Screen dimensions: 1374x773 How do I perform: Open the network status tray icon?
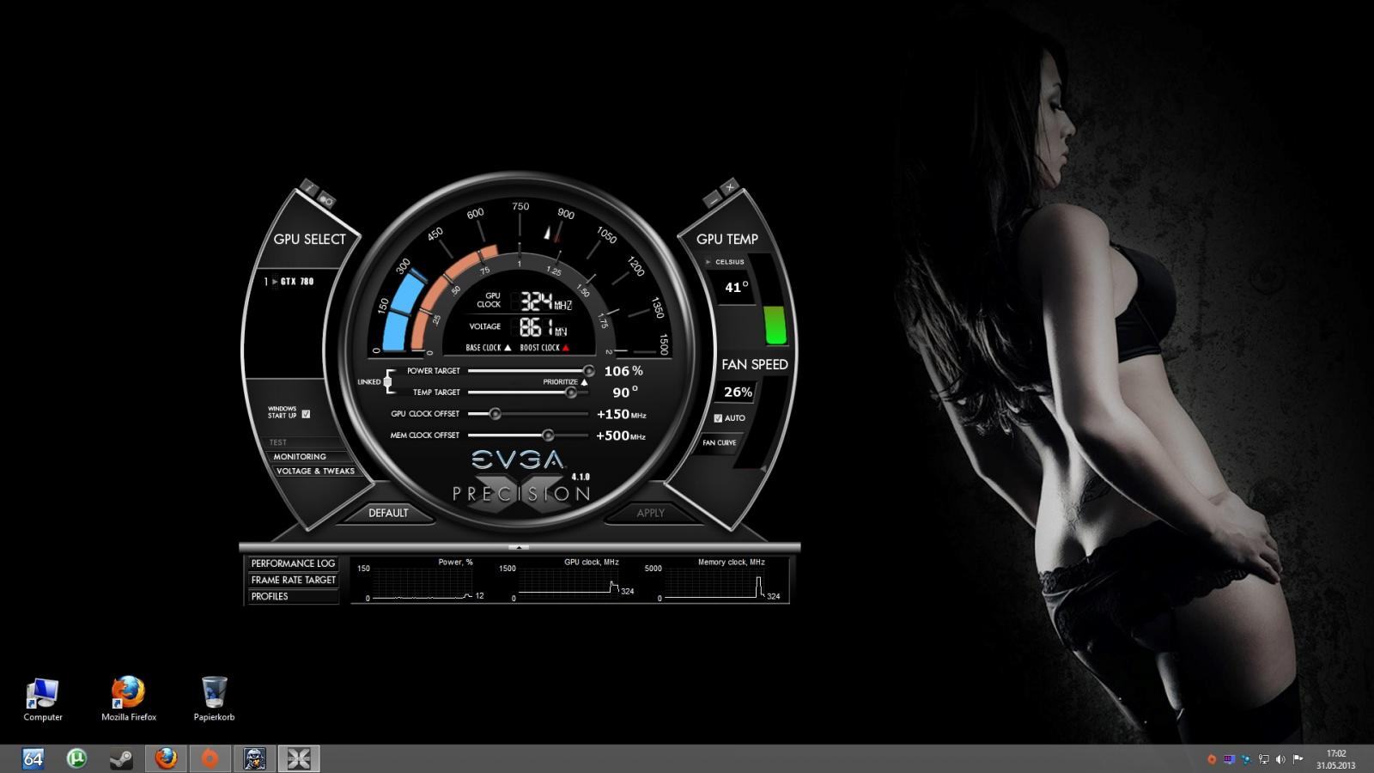1263,759
